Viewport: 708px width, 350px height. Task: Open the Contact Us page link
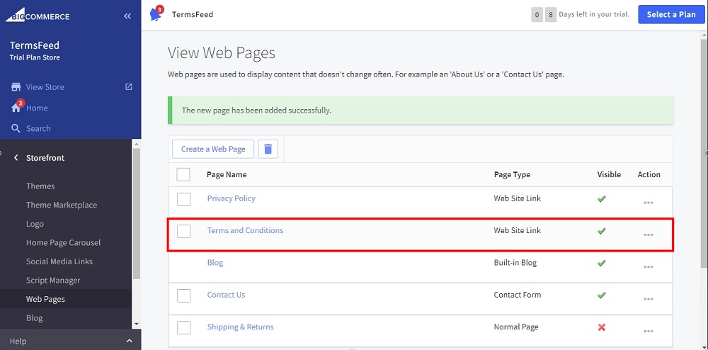227,295
